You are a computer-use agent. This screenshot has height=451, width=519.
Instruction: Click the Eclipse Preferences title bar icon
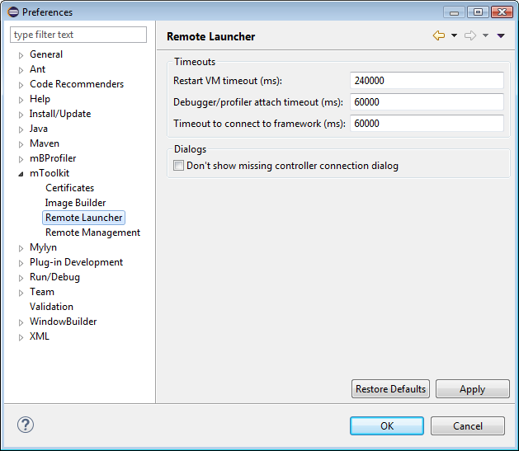coord(12,12)
